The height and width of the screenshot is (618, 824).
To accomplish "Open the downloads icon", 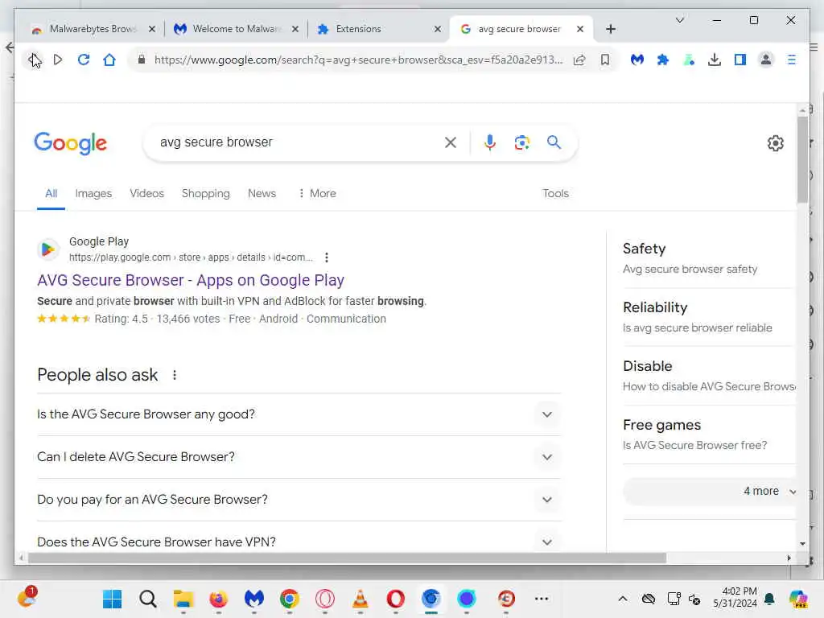I will pyautogui.click(x=715, y=60).
